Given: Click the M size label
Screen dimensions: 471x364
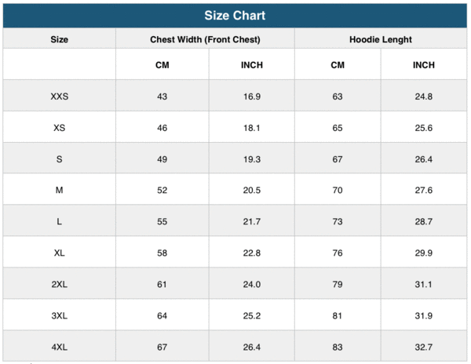Looking at the screenshot, I should (59, 191).
